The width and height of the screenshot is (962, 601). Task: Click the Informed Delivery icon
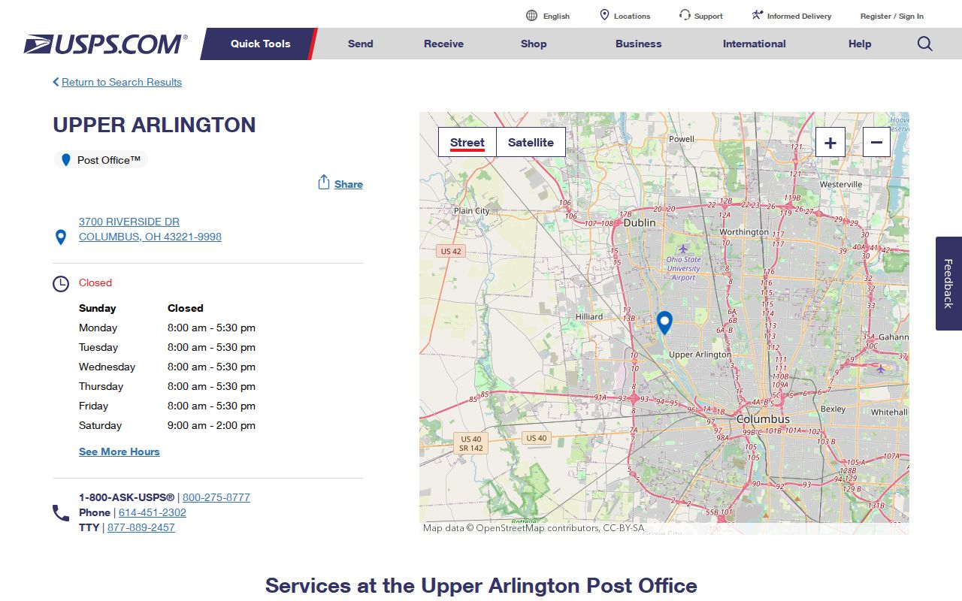point(758,15)
